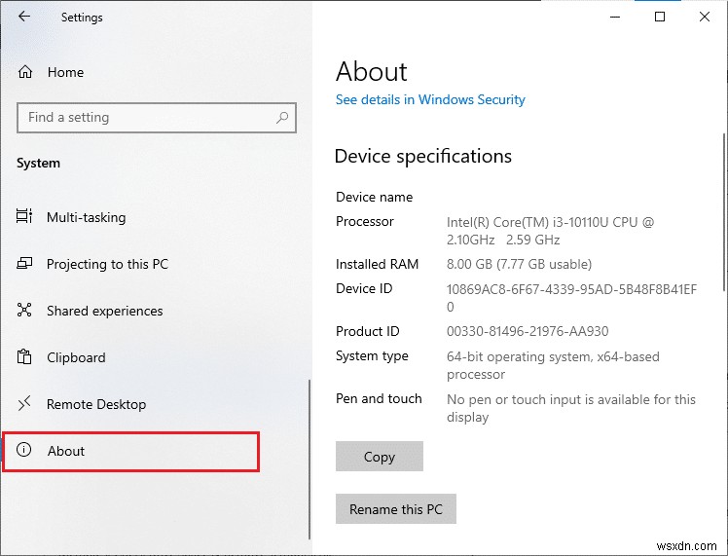Click the Rename this PC button
The height and width of the screenshot is (556, 728).
[396, 509]
